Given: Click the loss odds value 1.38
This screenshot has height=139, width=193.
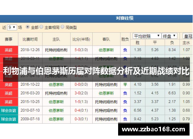Looking at the screenshot, I should coord(172,110).
